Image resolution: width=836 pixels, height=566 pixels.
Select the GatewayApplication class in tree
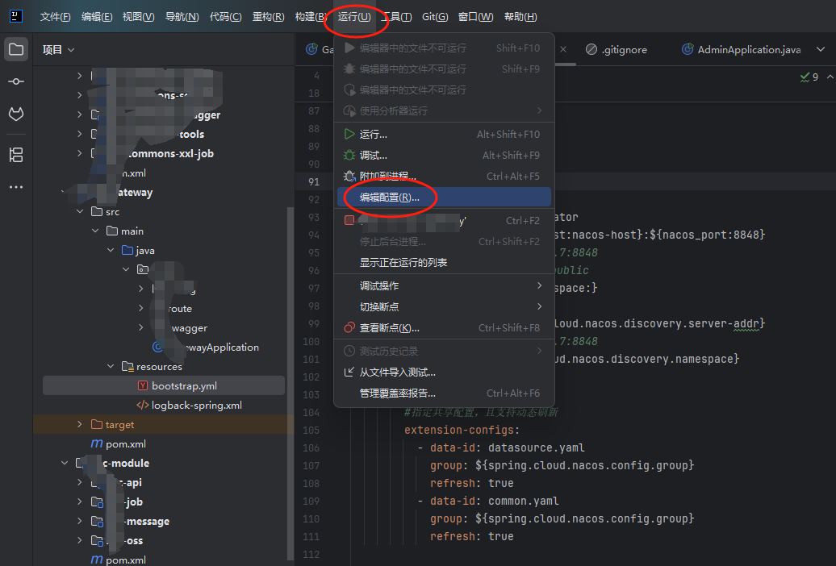tap(164, 347)
